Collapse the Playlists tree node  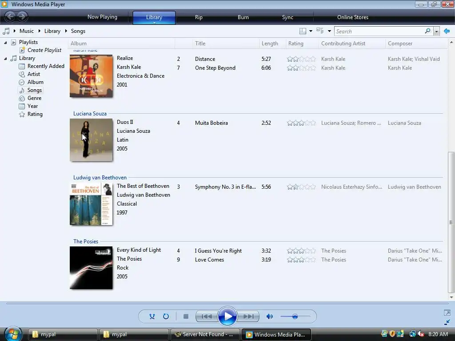pos(5,43)
